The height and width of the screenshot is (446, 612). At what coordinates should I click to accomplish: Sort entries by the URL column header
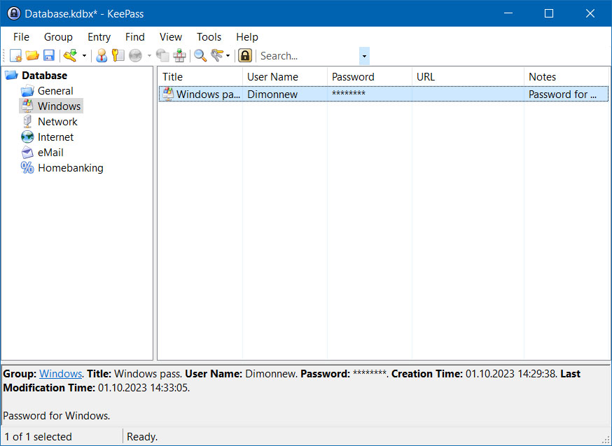[x=468, y=77]
